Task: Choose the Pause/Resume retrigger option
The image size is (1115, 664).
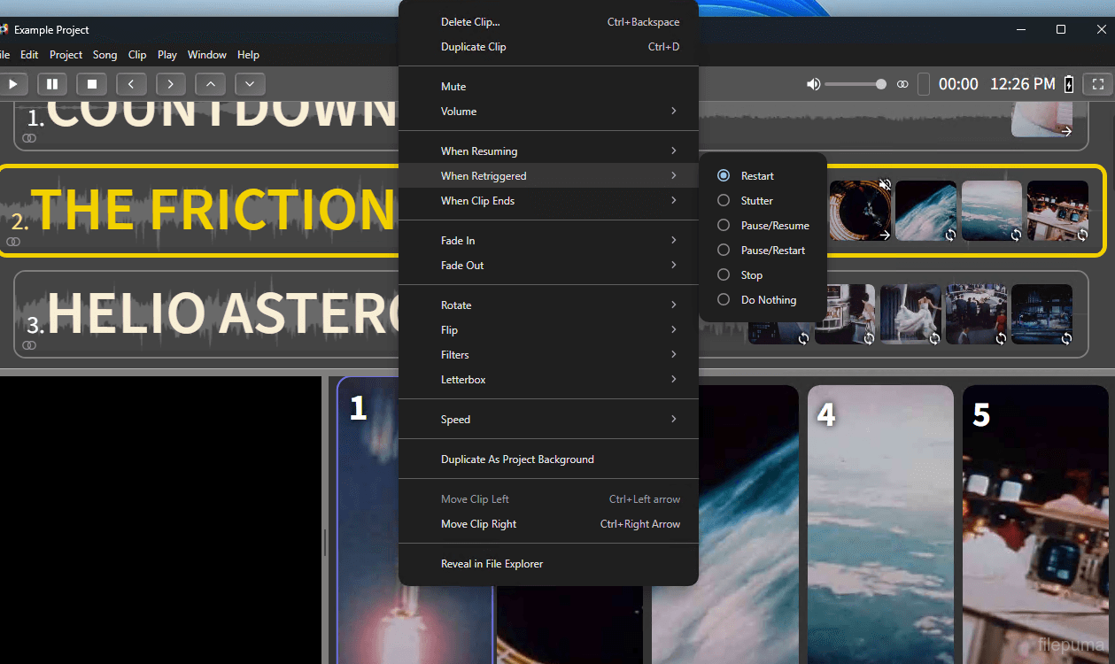Action: [x=774, y=226]
